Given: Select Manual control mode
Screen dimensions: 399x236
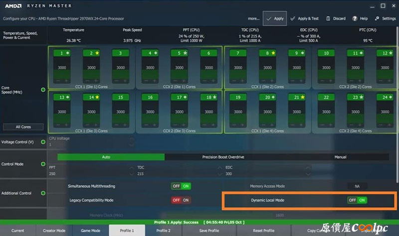Looking at the screenshot, I should coord(340,157).
